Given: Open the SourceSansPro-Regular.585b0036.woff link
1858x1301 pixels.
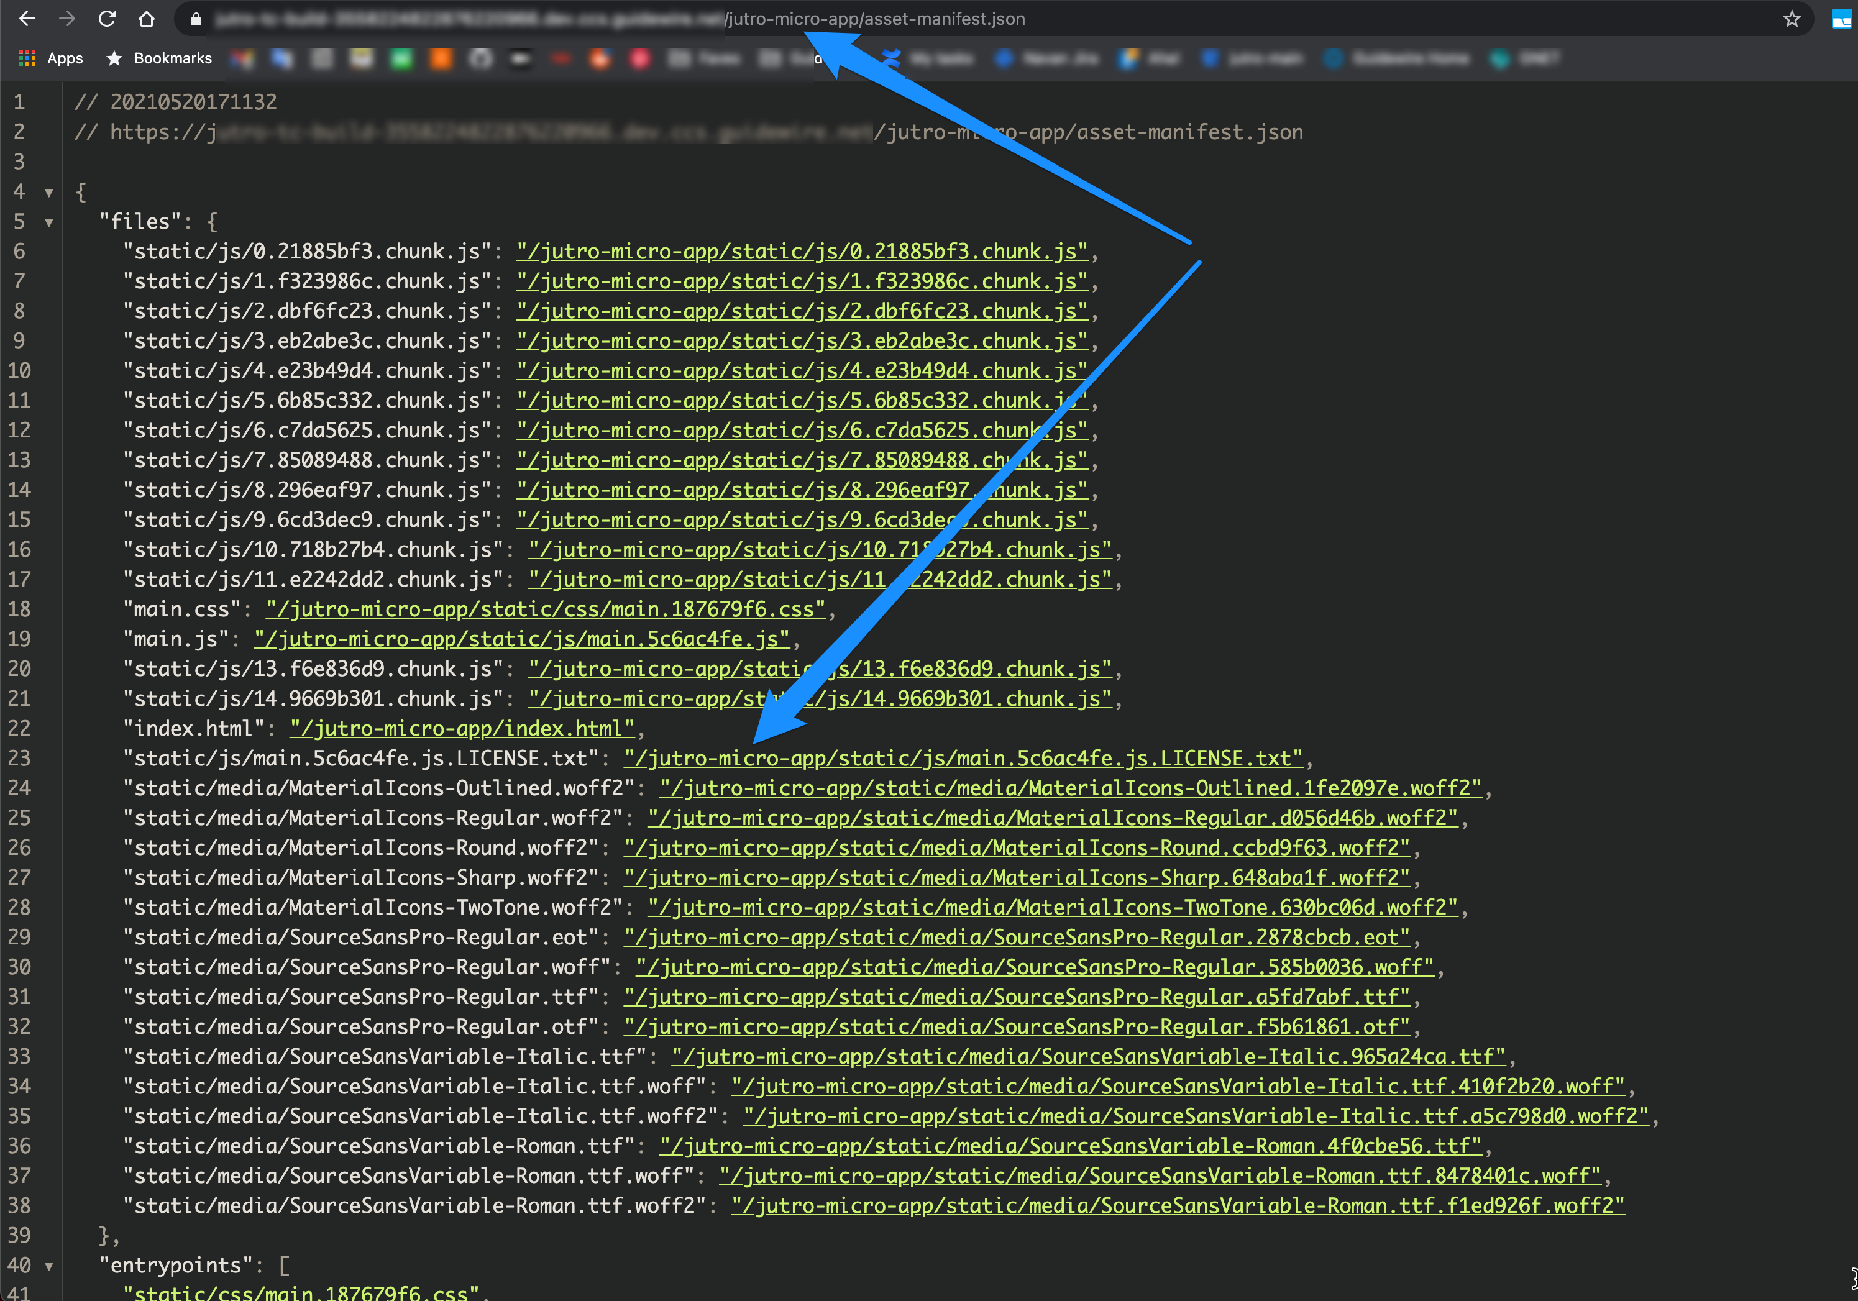Looking at the screenshot, I should click(1035, 967).
